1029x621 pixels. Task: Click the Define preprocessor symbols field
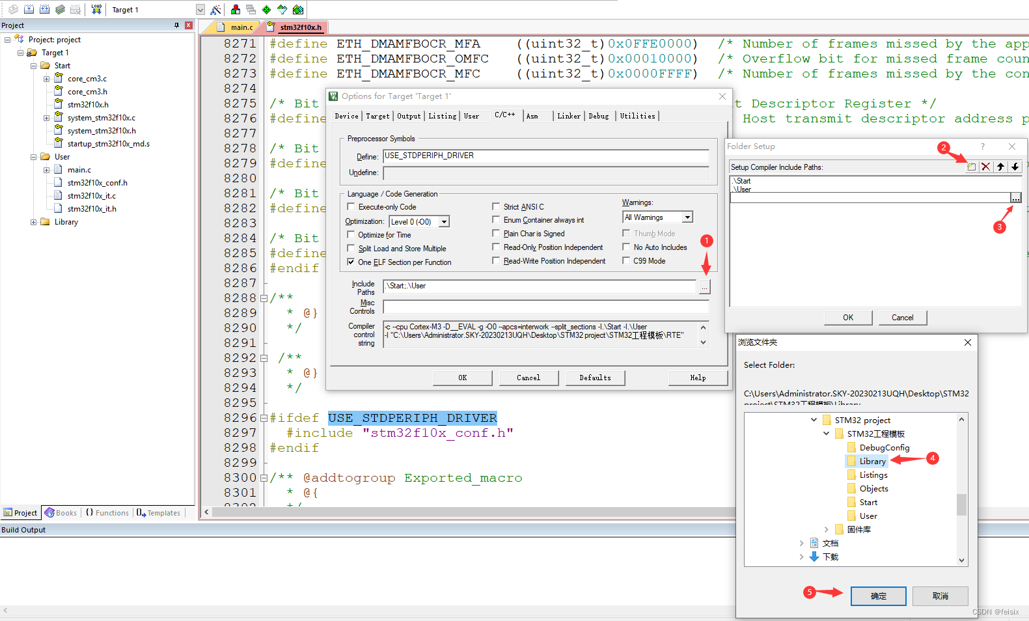click(546, 156)
